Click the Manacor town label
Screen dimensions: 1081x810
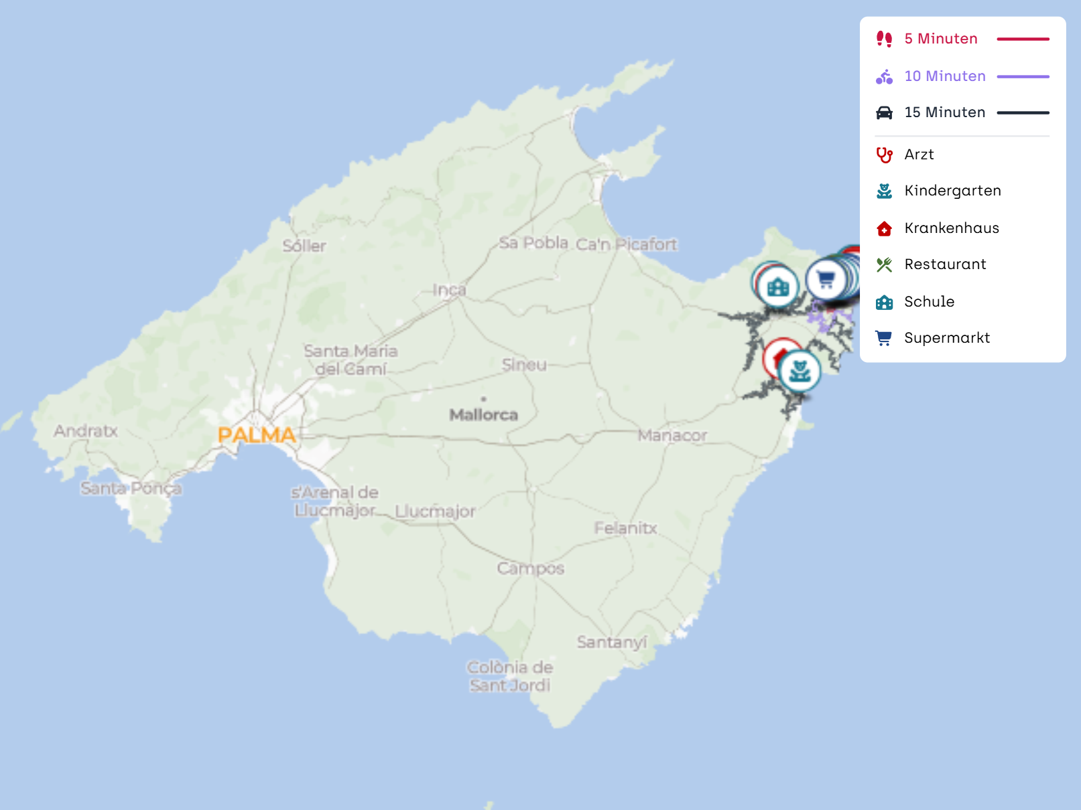coord(672,436)
